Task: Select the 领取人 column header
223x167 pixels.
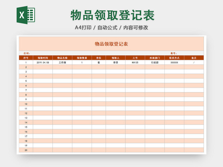Action: [115, 58]
